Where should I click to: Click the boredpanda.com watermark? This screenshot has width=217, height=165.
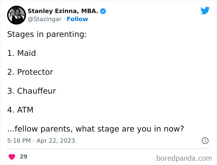[x=184, y=158]
